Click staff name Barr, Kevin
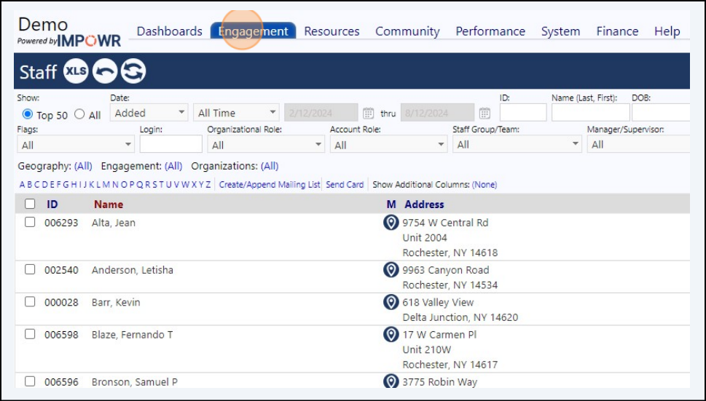 point(116,302)
